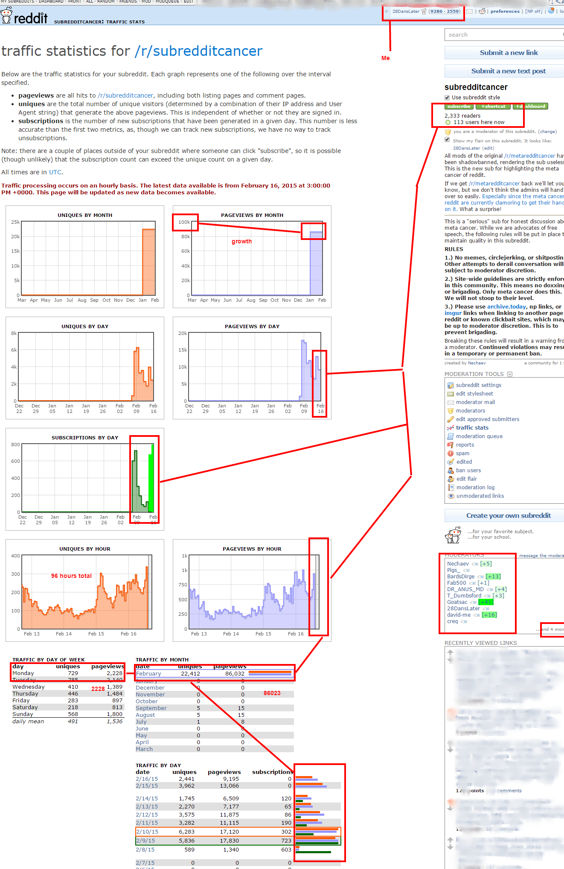
Task: Open preferences link in header
Action: [x=505, y=12]
